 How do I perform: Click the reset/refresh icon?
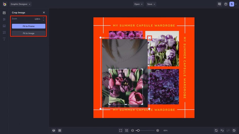tap(216, 130)
